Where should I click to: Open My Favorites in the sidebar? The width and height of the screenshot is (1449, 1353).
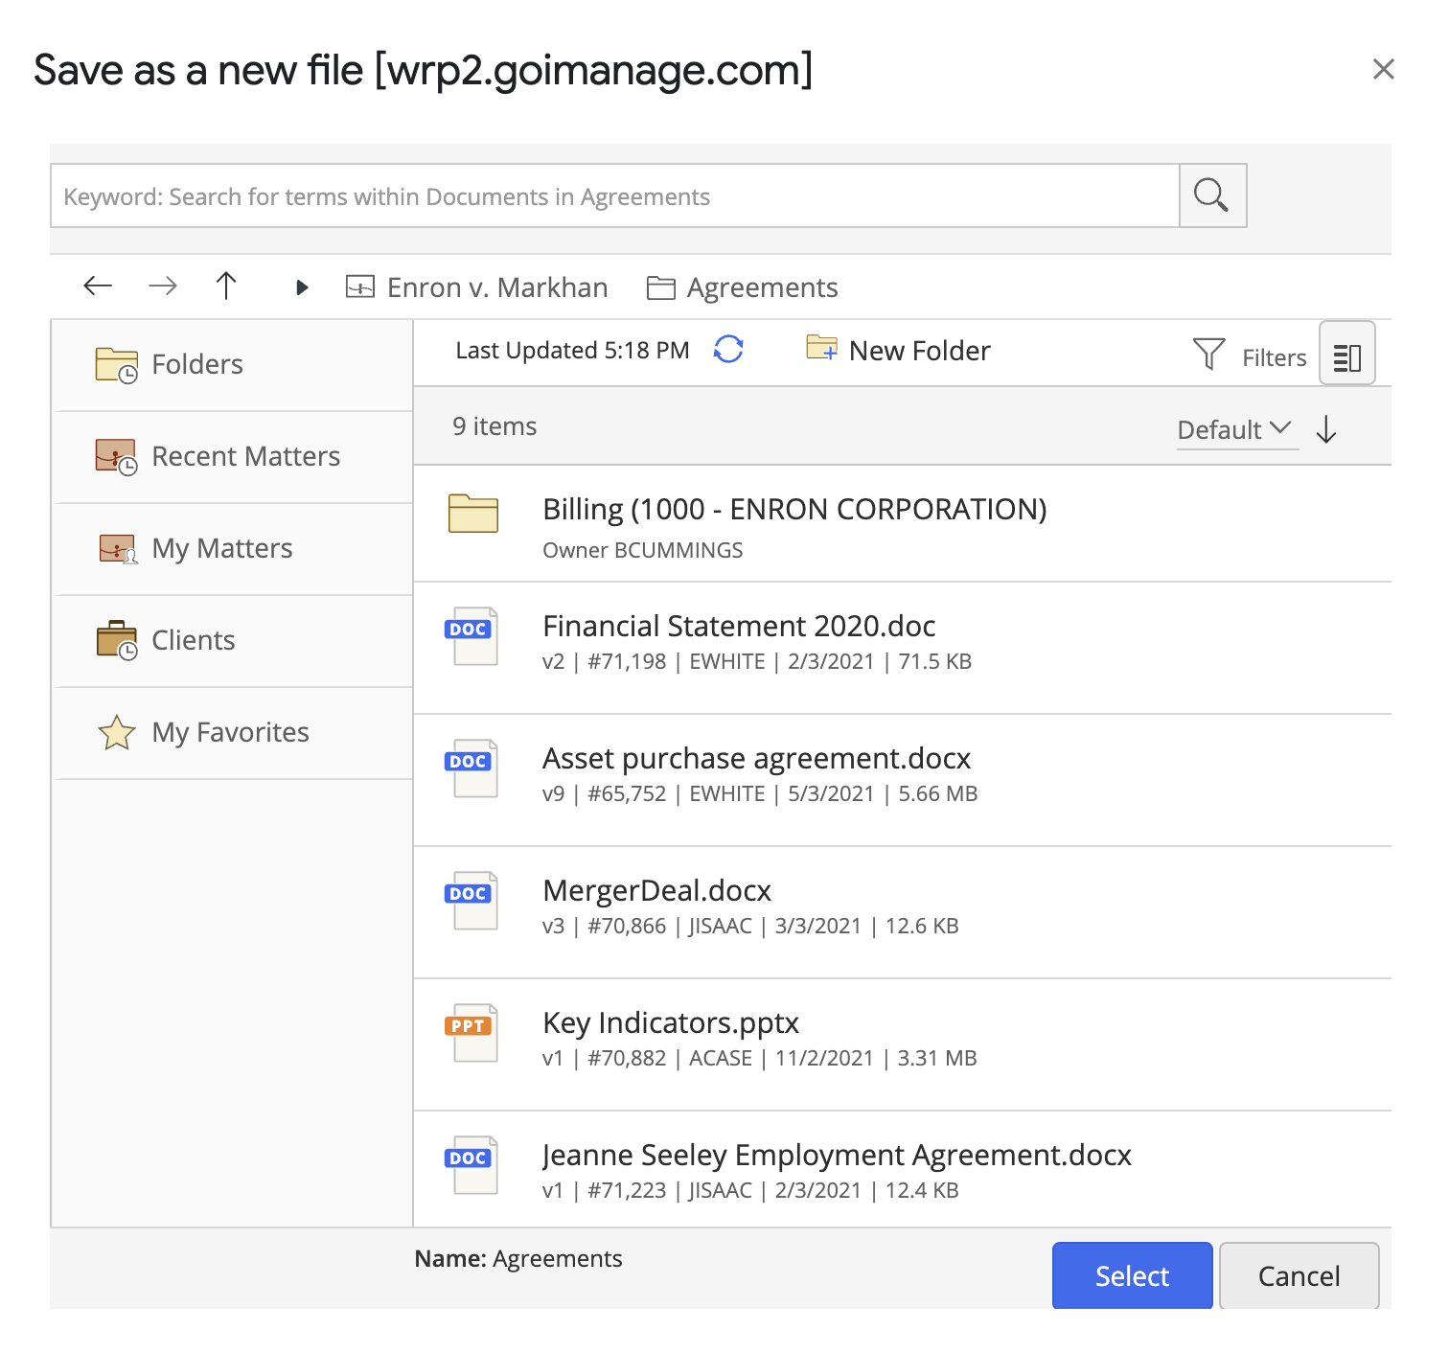[x=230, y=732]
